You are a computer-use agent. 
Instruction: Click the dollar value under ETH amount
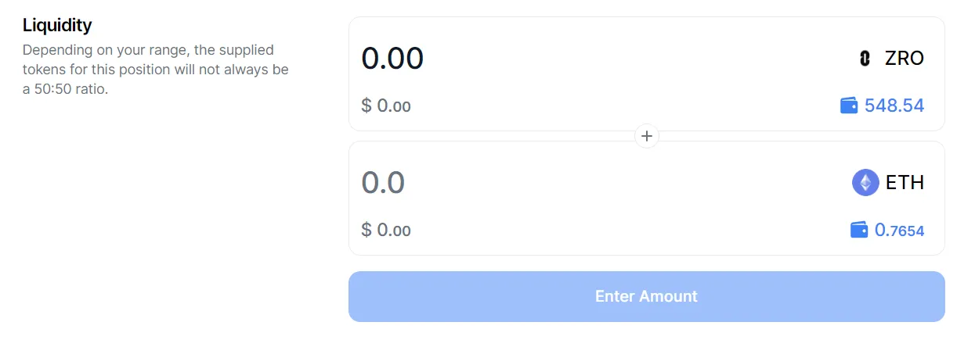[x=386, y=231]
